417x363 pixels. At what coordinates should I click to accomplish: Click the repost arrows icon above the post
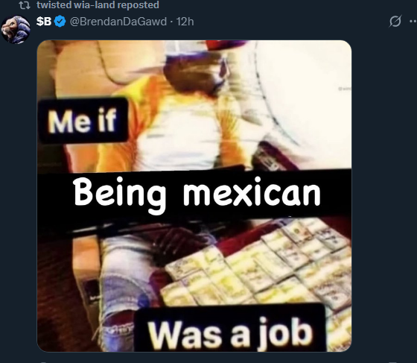tap(25, 5)
